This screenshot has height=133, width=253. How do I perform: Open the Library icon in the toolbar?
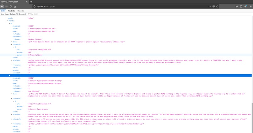[x=237, y=7]
